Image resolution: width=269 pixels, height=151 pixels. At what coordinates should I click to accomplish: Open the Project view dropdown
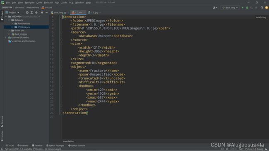[12, 12]
